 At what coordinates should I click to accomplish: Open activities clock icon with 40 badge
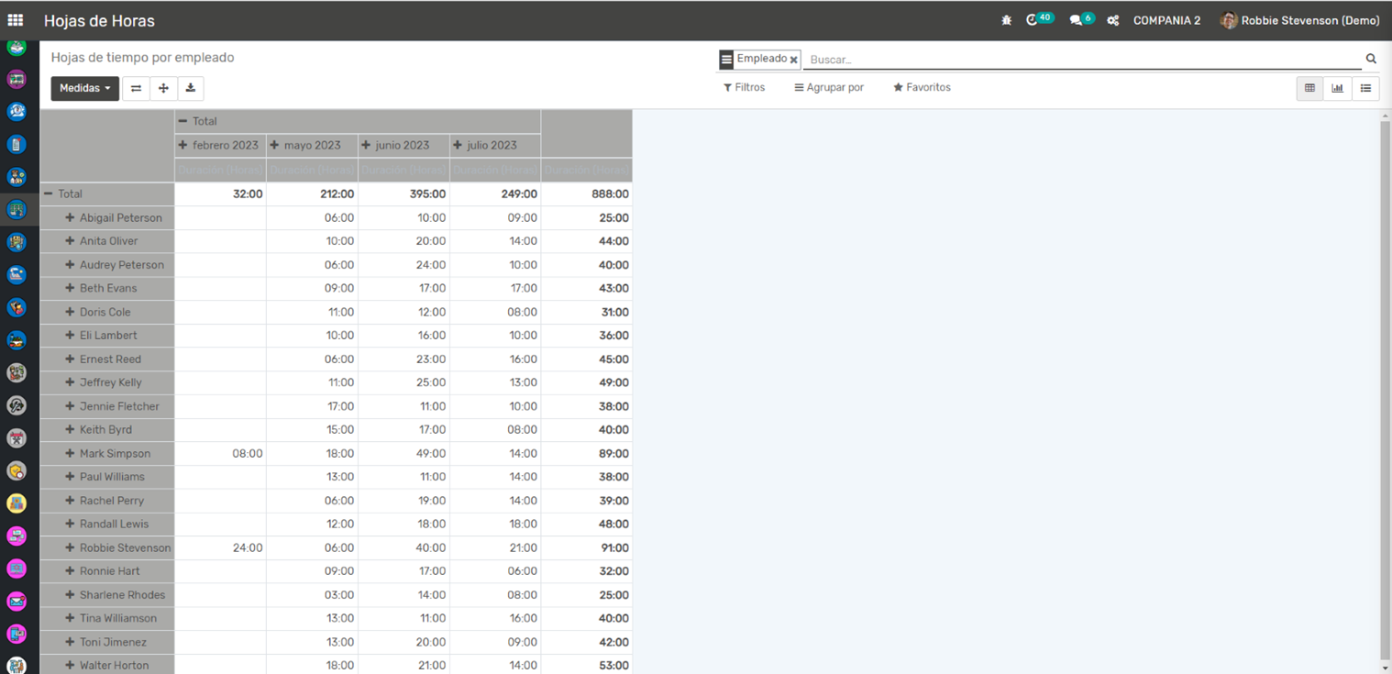click(1033, 20)
